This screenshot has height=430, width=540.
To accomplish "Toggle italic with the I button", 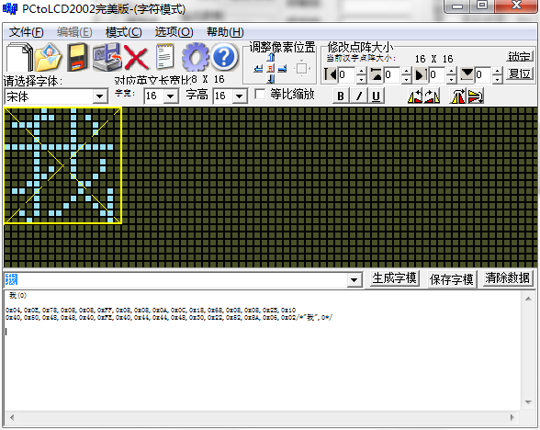I will point(358,96).
